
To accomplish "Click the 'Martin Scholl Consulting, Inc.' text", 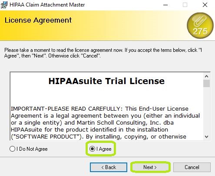I will click(x=119, y=123).
